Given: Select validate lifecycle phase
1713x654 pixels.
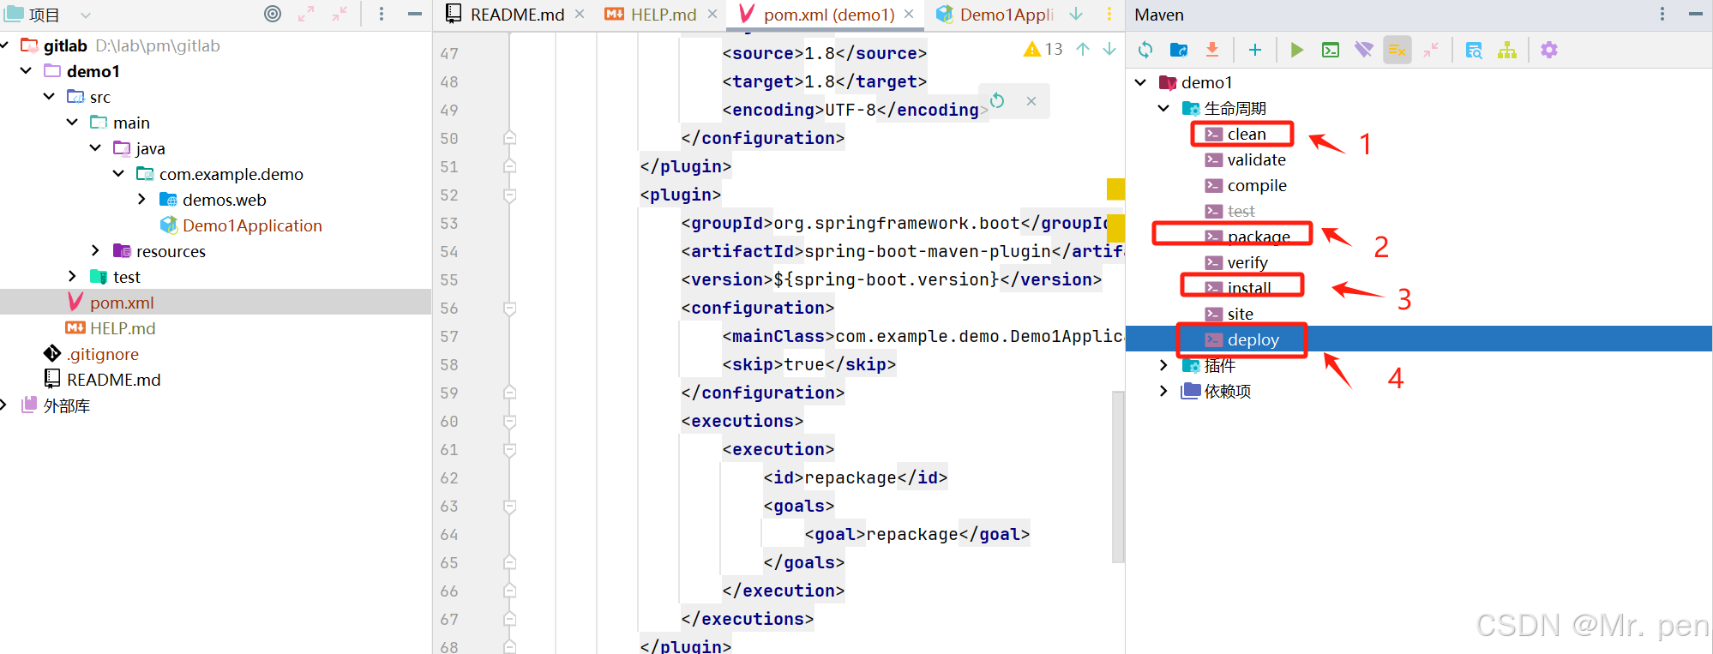Looking at the screenshot, I should [x=1245, y=159].
